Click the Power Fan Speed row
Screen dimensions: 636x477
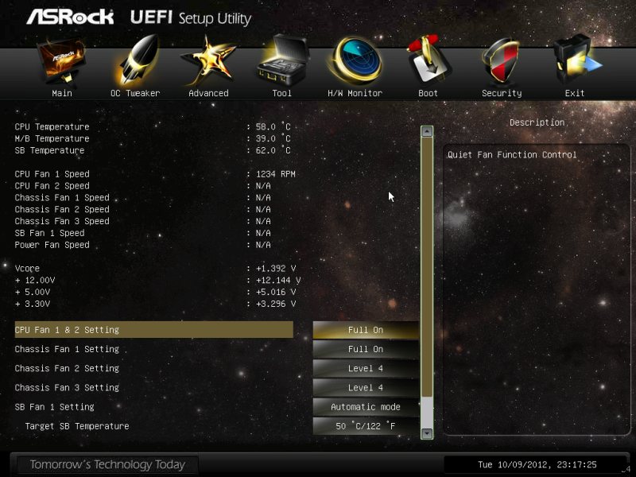tap(143, 245)
